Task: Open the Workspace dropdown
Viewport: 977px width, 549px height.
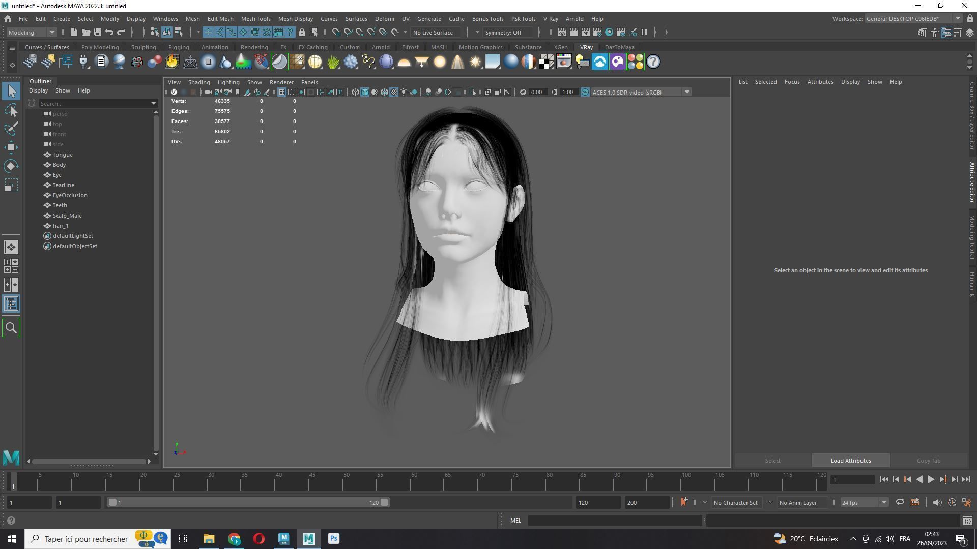Action: pos(913,19)
